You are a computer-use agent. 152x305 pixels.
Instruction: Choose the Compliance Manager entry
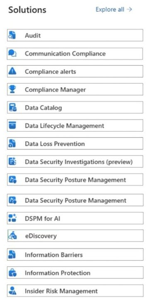75,89
